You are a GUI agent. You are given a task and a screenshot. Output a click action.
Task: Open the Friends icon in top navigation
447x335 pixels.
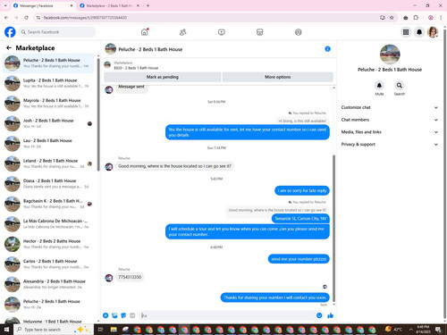click(x=183, y=32)
